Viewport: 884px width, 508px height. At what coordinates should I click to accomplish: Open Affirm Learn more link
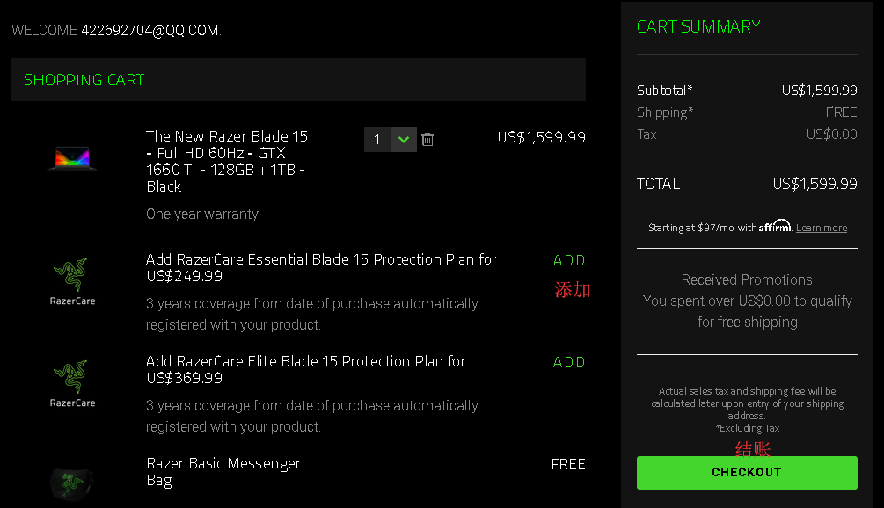coord(821,228)
